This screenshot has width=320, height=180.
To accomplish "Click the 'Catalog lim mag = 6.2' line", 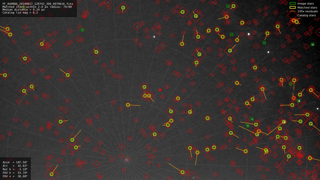I will click(20, 13).
